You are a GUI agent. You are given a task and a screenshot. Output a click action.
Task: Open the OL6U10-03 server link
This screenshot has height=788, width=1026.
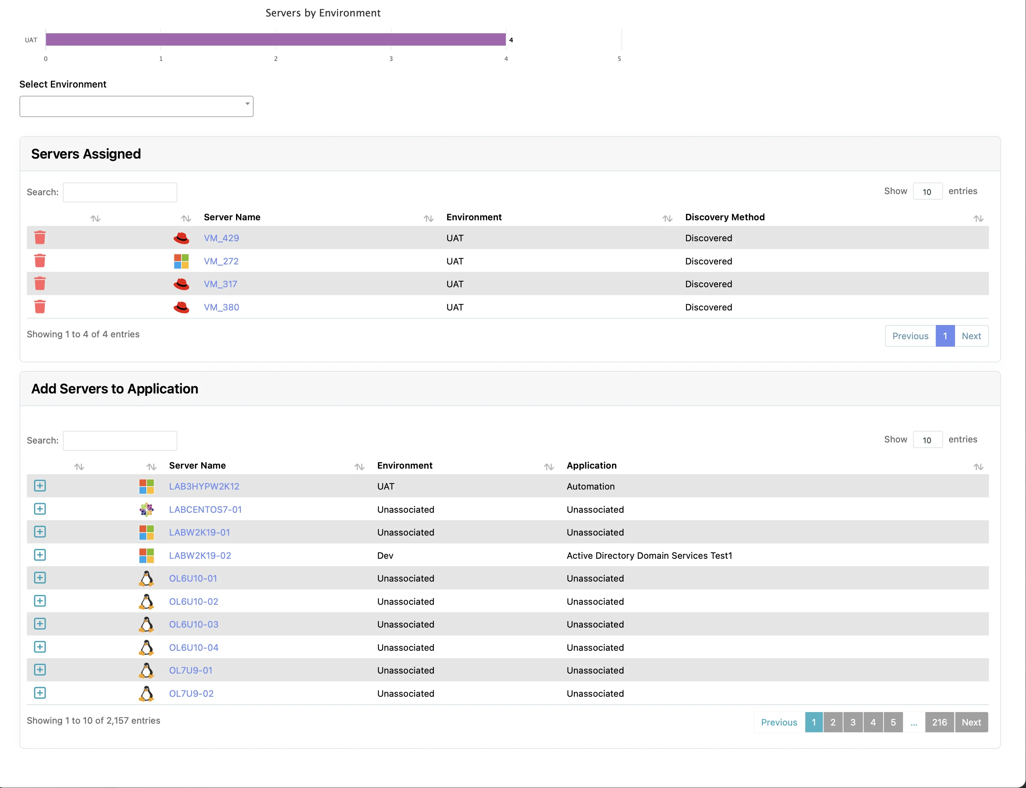[194, 624]
